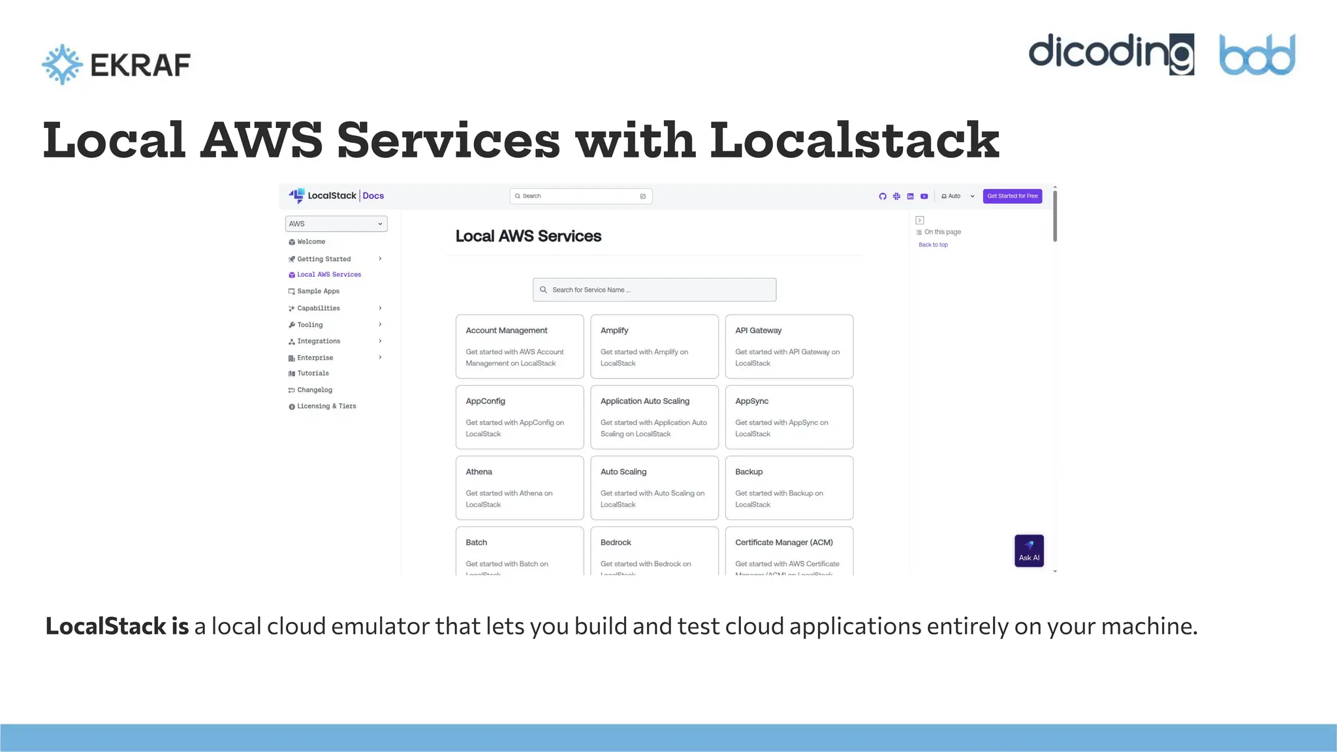
Task: Open the LocalStack GitHub icon link
Action: click(x=883, y=196)
